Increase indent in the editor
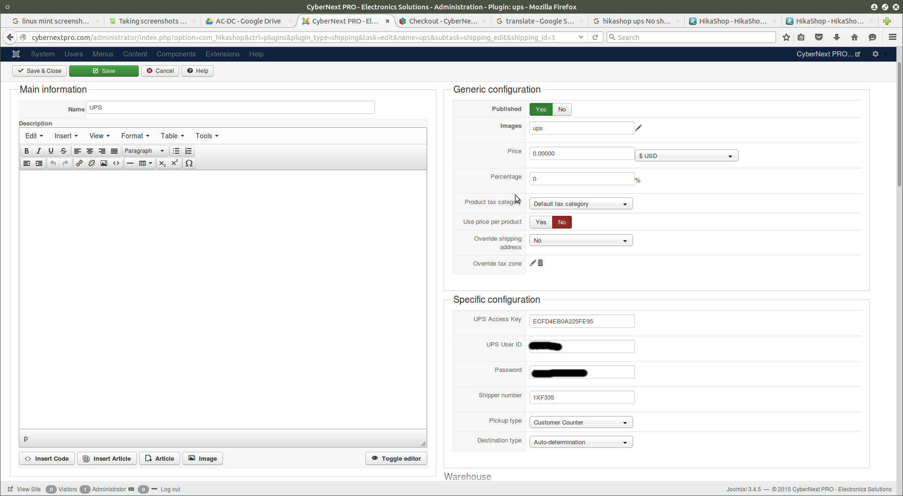 point(39,163)
